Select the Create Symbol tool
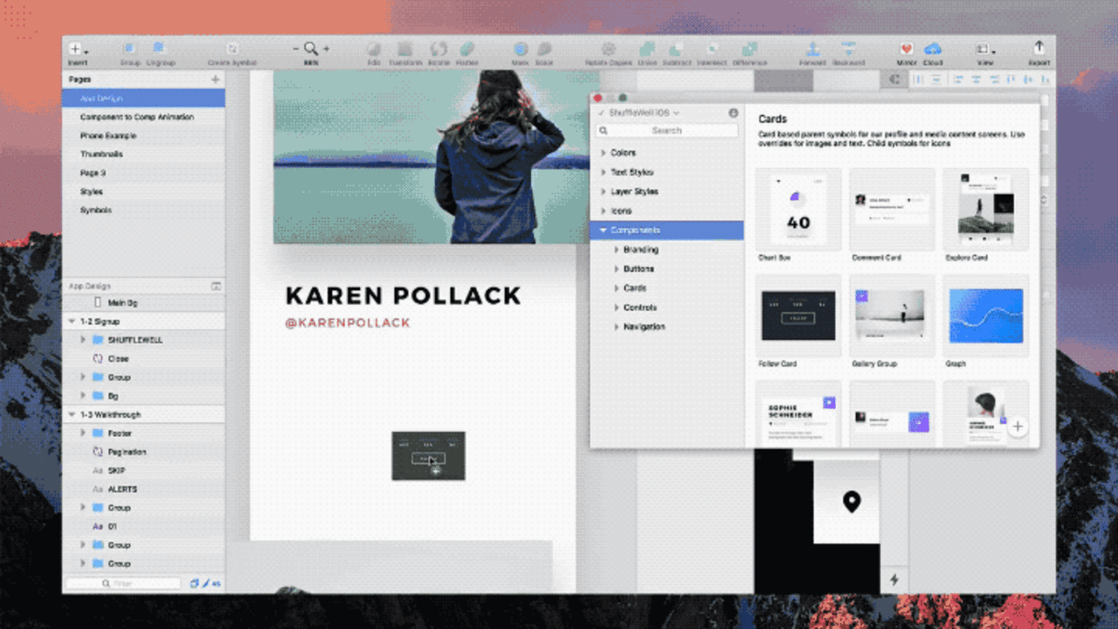Image resolution: width=1118 pixels, height=629 pixels. 231,50
